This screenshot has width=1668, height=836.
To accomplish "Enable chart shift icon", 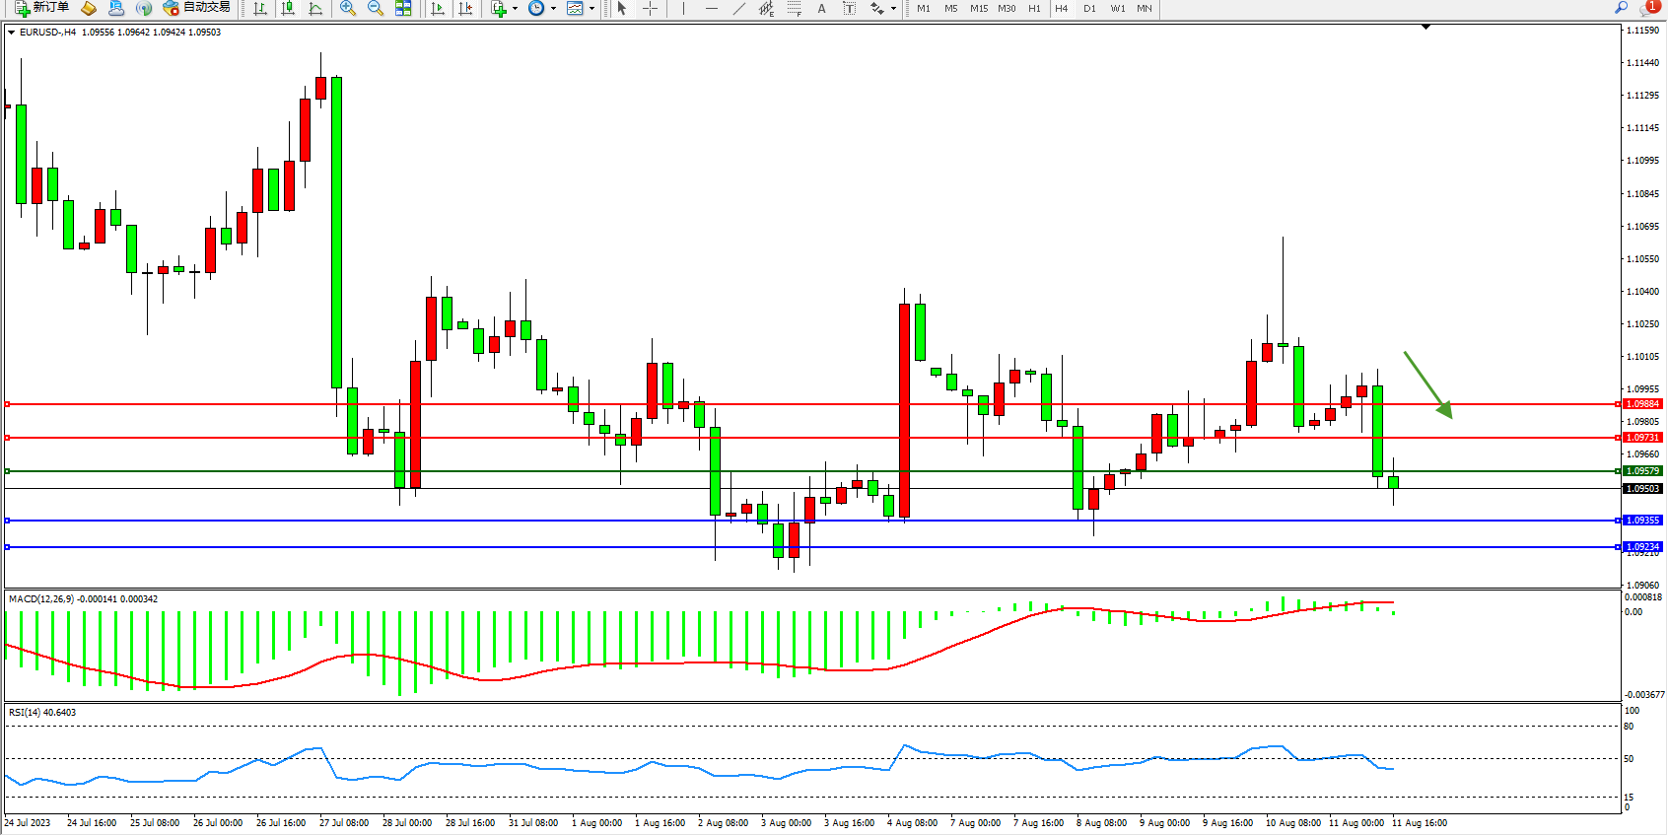I will (465, 9).
